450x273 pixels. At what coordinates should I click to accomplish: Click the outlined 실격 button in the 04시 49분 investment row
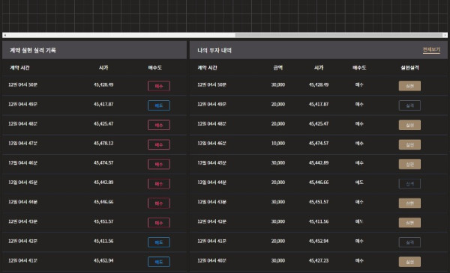[409, 105]
